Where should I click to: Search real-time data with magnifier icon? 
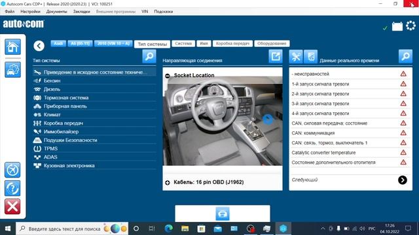point(405,56)
